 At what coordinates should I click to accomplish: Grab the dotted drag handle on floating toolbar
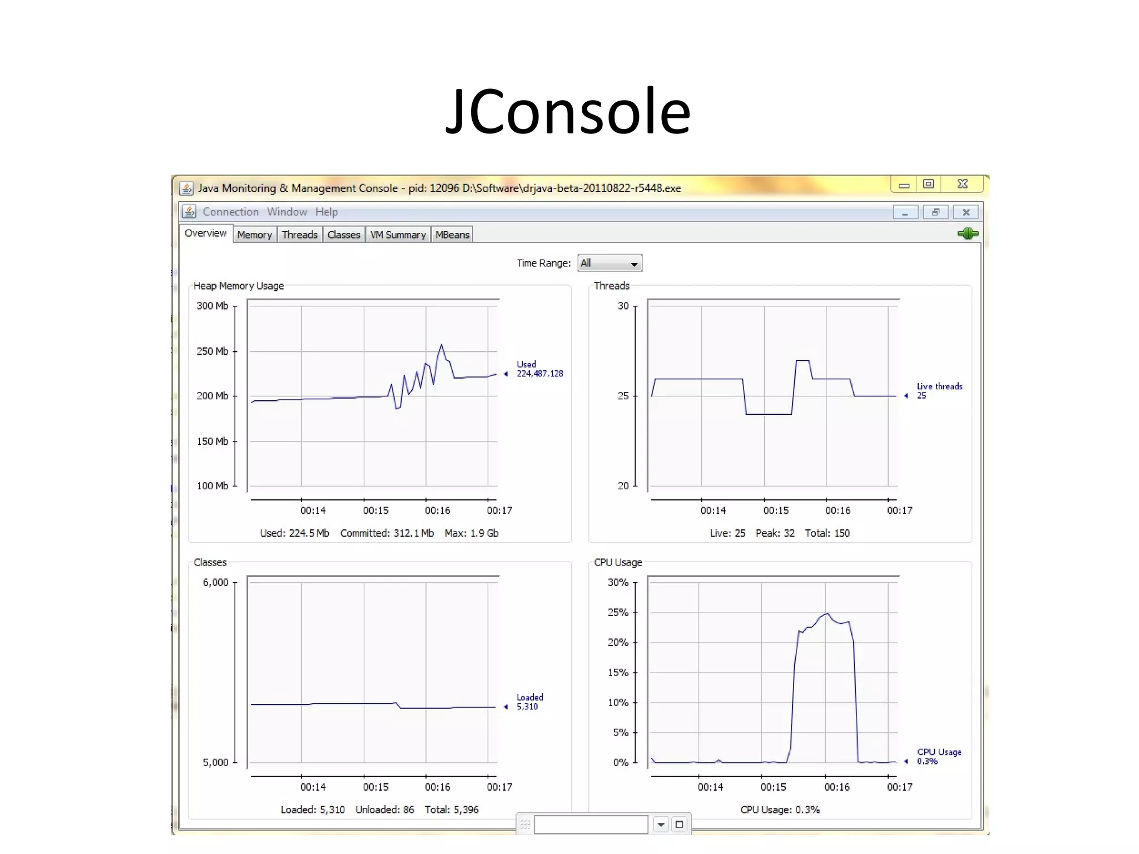click(525, 825)
